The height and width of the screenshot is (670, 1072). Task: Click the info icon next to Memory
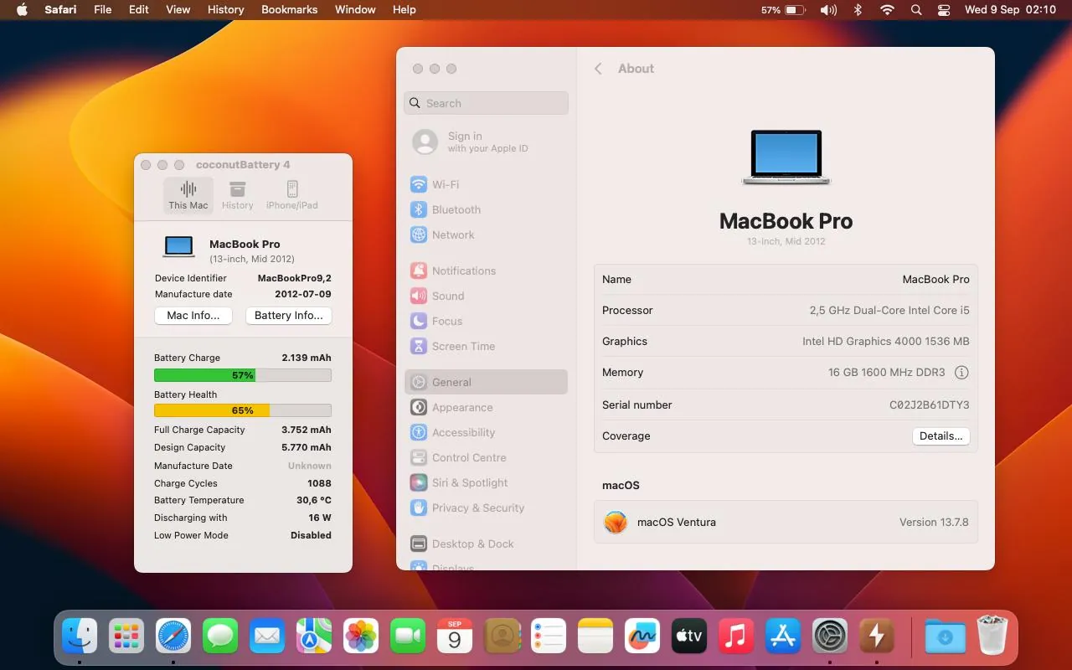pyautogui.click(x=961, y=373)
